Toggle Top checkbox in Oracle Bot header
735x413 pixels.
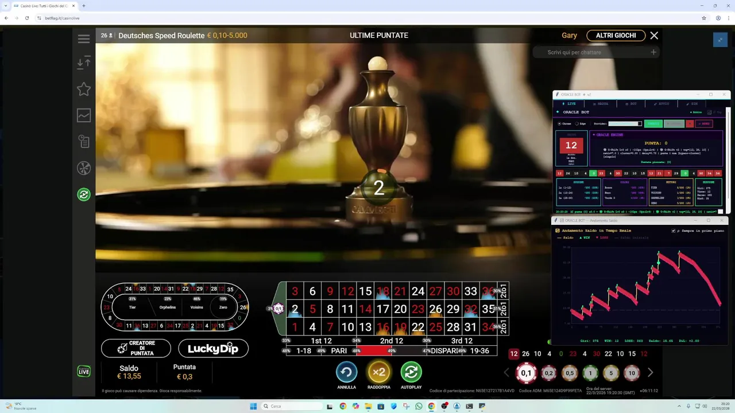click(x=709, y=112)
